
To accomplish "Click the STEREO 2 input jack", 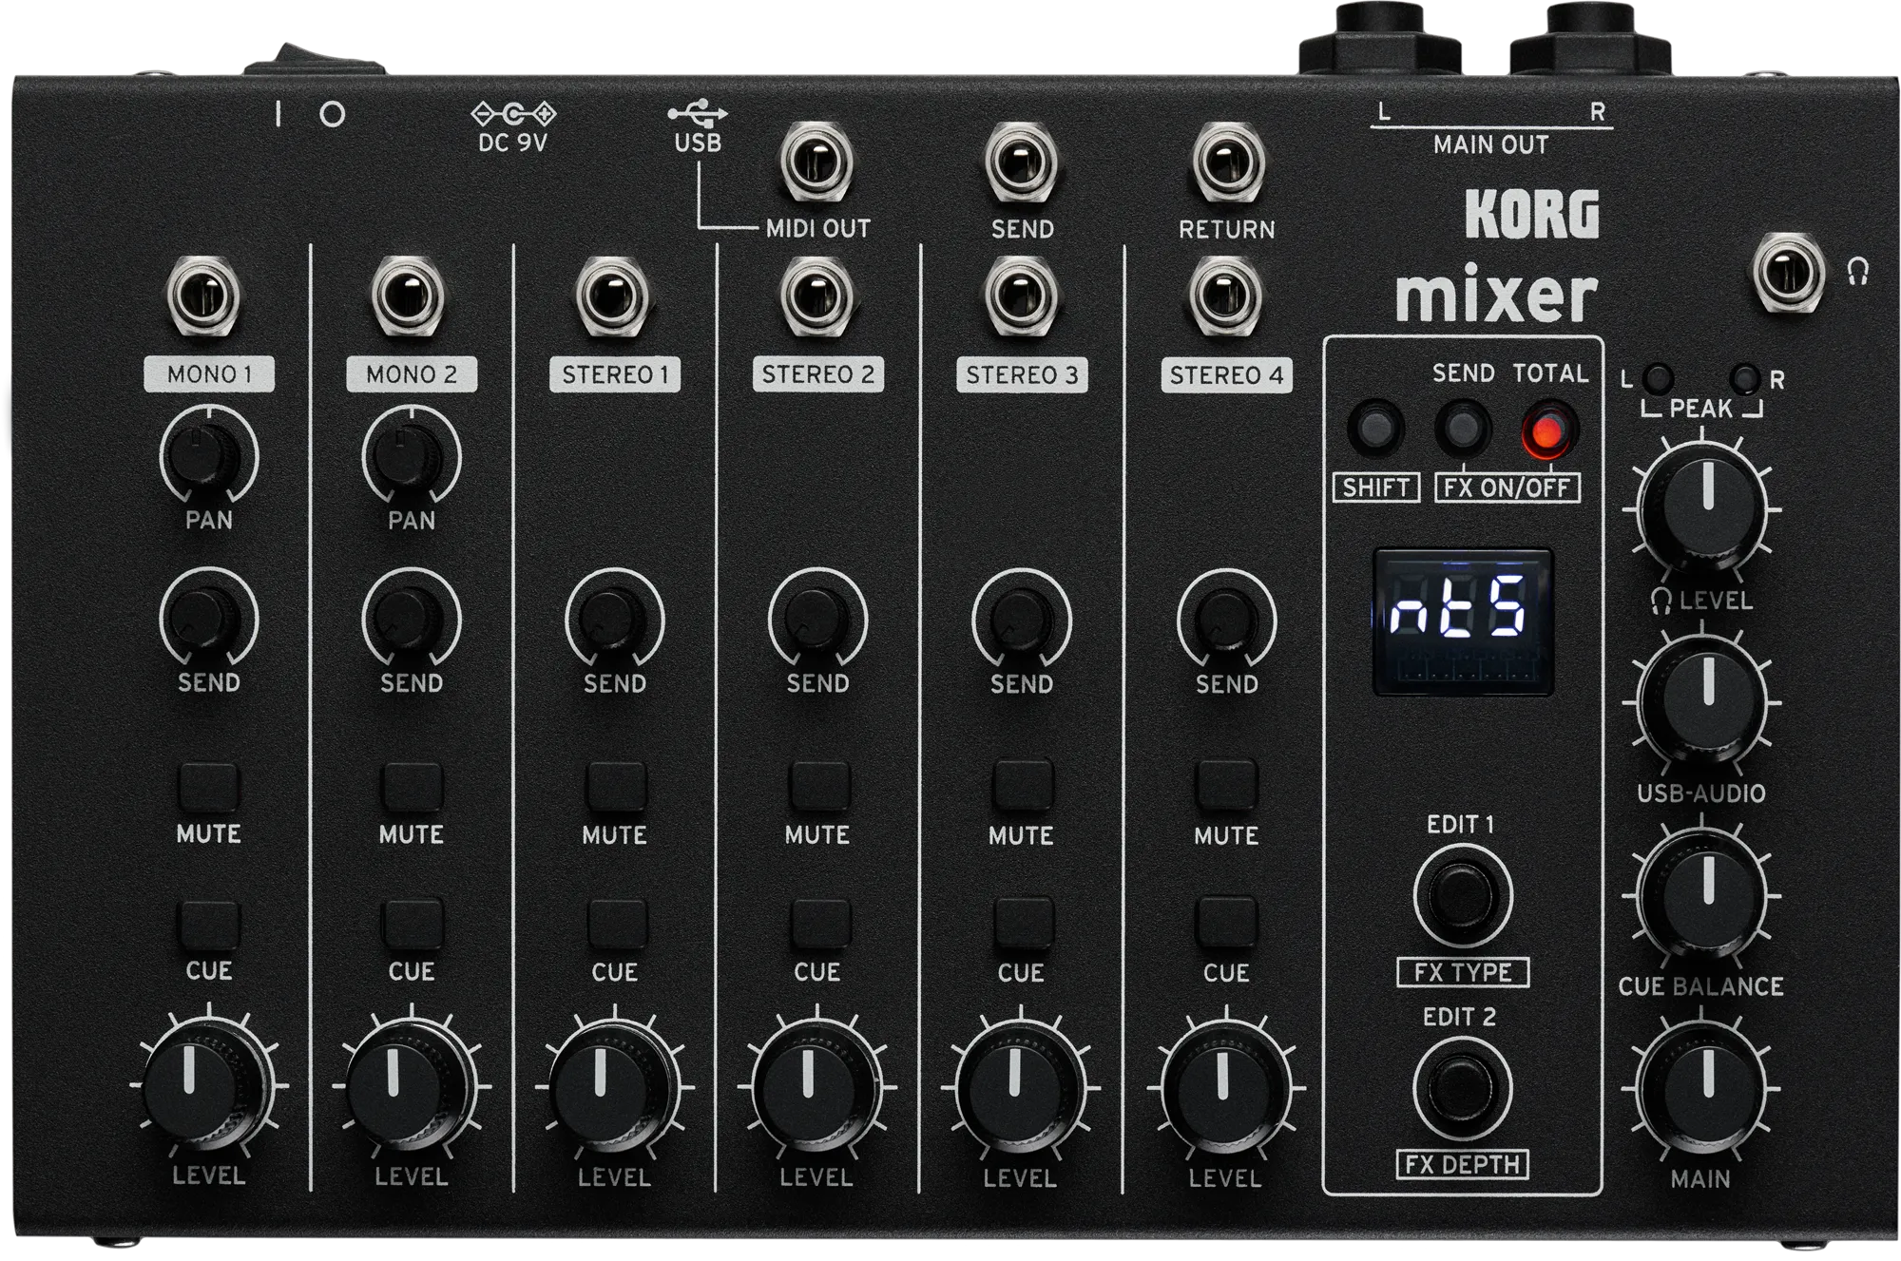I will 816,296.
